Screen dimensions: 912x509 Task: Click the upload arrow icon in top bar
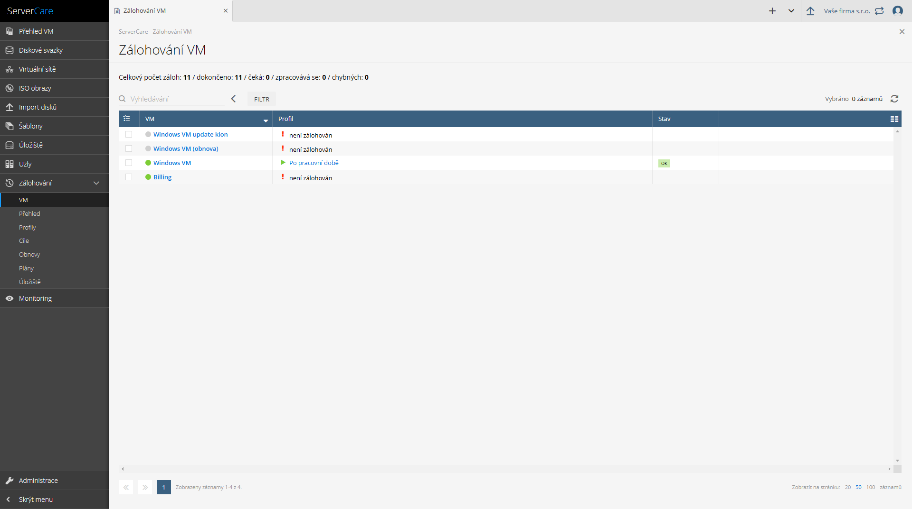[810, 11]
